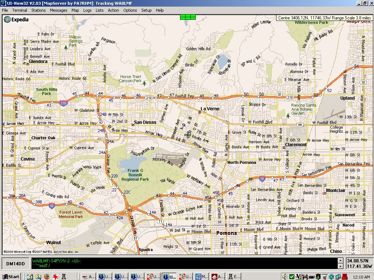Open the Messages menu
Screen dimensions: 374x280
[x=59, y=10]
